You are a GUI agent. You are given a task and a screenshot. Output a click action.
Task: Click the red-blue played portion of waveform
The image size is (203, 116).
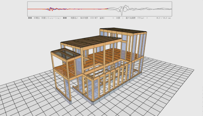point(58,9)
